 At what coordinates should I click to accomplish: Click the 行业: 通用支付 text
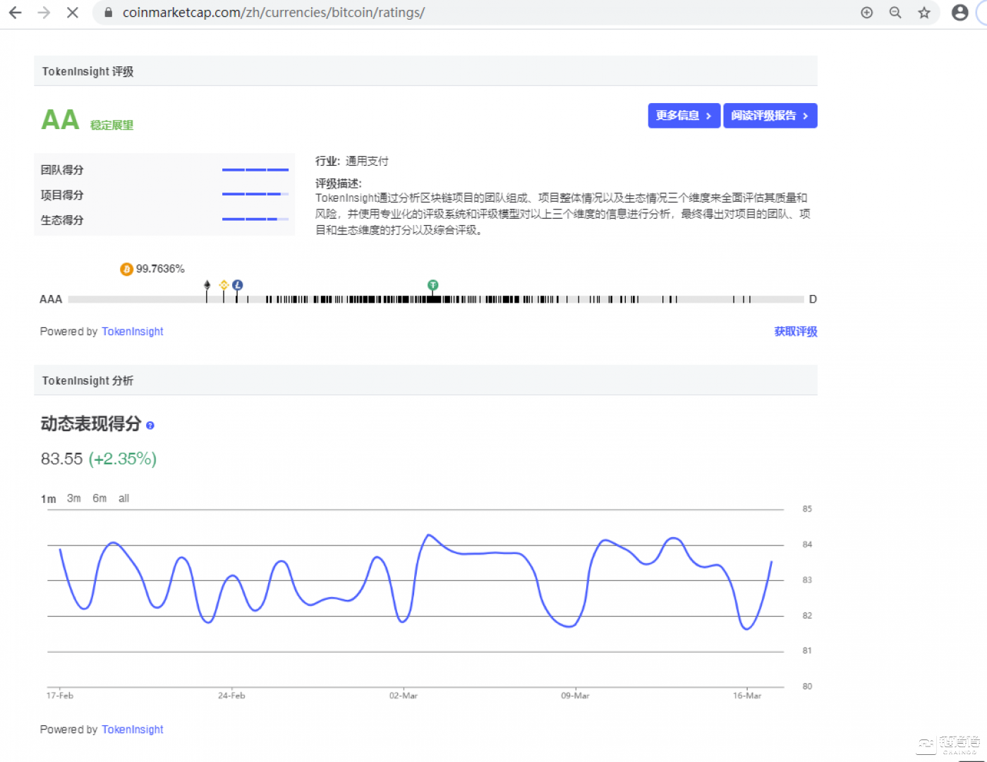[x=352, y=162]
